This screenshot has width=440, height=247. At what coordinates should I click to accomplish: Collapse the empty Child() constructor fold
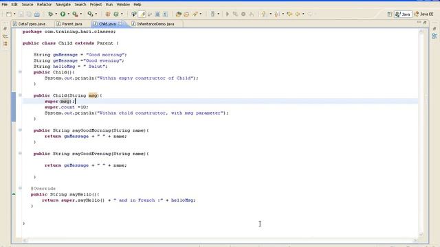coord(20,72)
